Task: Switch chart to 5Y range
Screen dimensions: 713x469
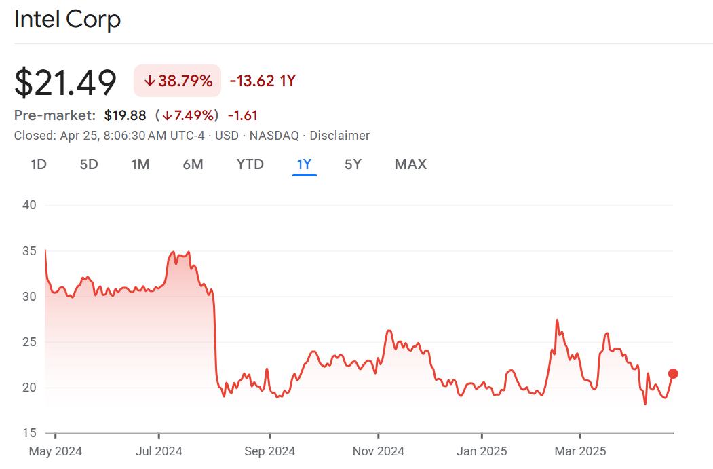Action: click(353, 164)
